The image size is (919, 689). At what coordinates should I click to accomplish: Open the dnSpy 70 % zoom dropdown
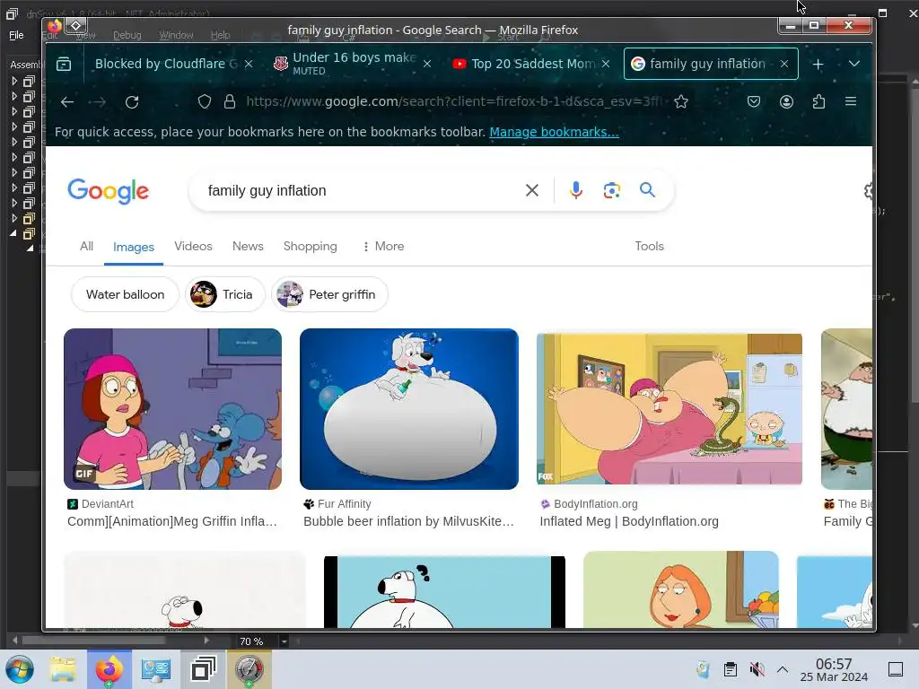284,641
